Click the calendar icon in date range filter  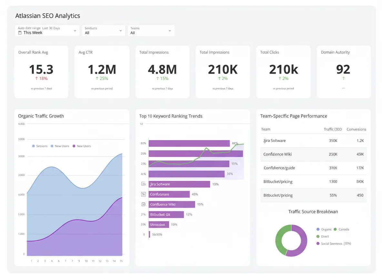[19, 33]
